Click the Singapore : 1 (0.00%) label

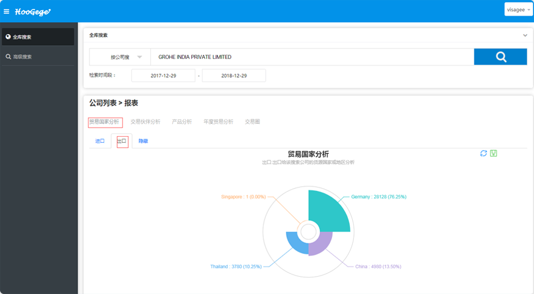pyautogui.click(x=243, y=197)
